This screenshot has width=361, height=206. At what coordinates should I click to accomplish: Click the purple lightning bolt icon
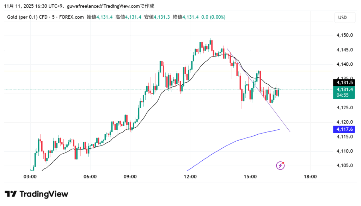[281, 165]
